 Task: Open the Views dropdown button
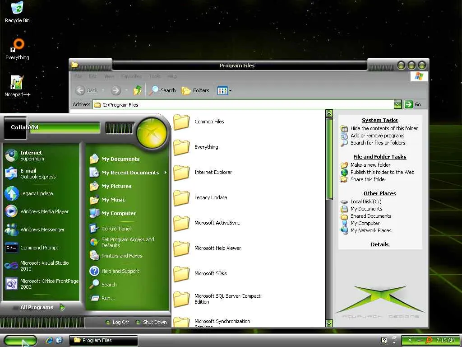pos(224,90)
